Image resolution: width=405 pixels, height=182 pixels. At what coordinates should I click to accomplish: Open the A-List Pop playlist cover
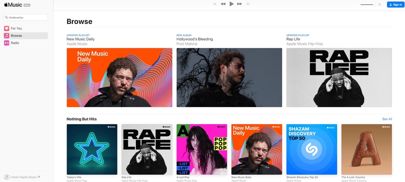click(202, 149)
